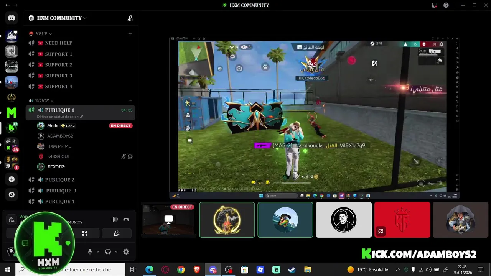Open Brave browser from the taskbar

pyautogui.click(x=197, y=270)
